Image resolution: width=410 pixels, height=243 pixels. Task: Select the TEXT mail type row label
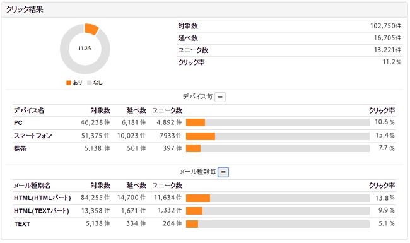[x=22, y=224]
